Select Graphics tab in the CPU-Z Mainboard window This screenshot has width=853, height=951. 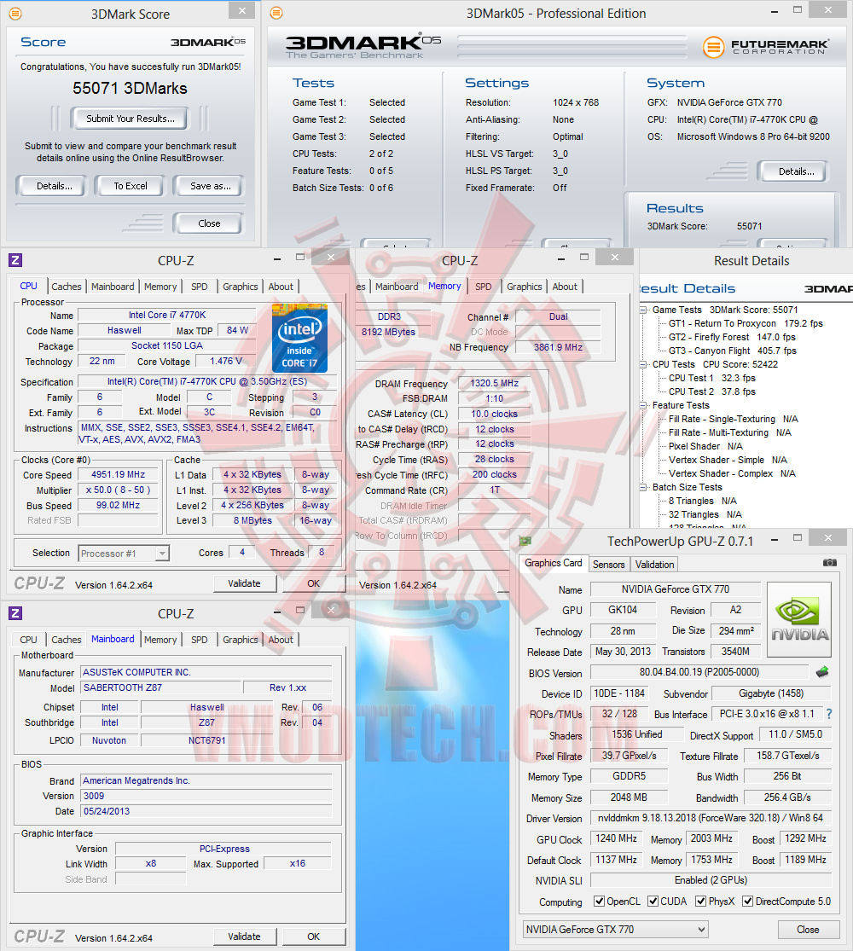coord(241,640)
